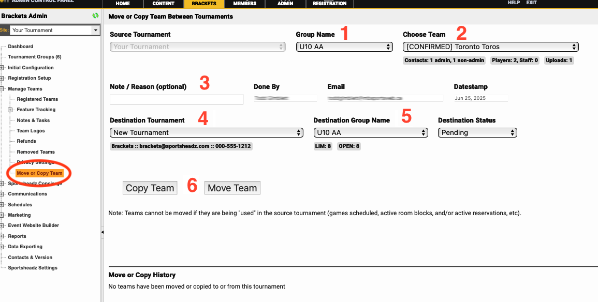The image size is (598, 302).
Task: Open Team Logos
Action: coord(31,131)
